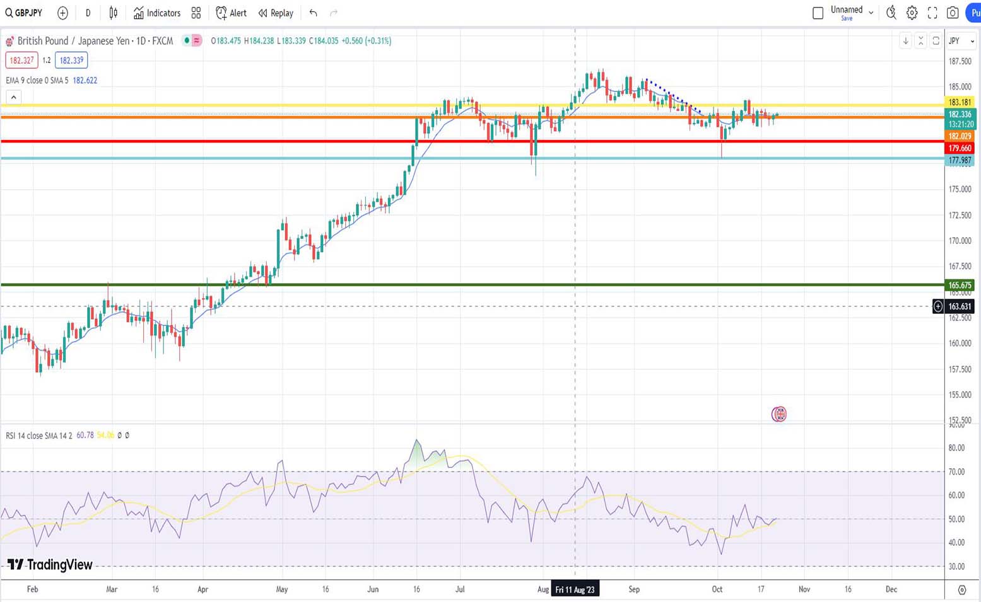
Task: Take a chart snapshot with camera icon
Action: tap(953, 13)
